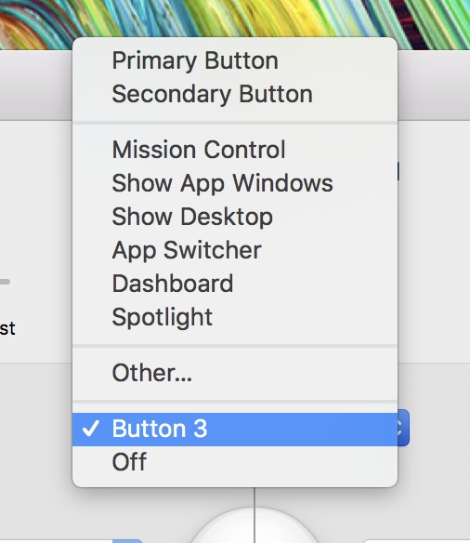Choose the Show Desktop option
The height and width of the screenshot is (543, 470).
235,217
